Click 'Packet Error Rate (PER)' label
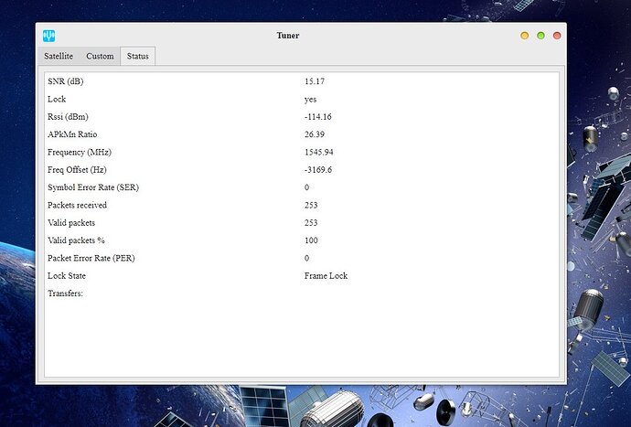This screenshot has width=631, height=427. 91,259
